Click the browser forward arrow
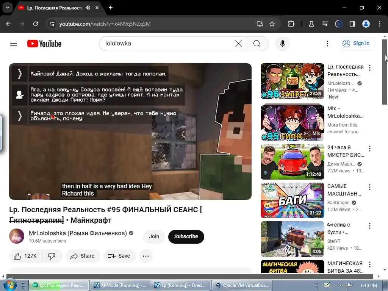This screenshot has height=291, width=388. (x=22, y=24)
